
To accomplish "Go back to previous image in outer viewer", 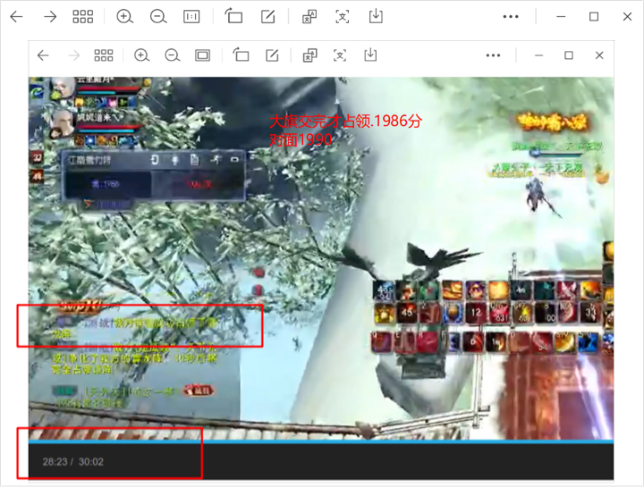I will coord(16,16).
